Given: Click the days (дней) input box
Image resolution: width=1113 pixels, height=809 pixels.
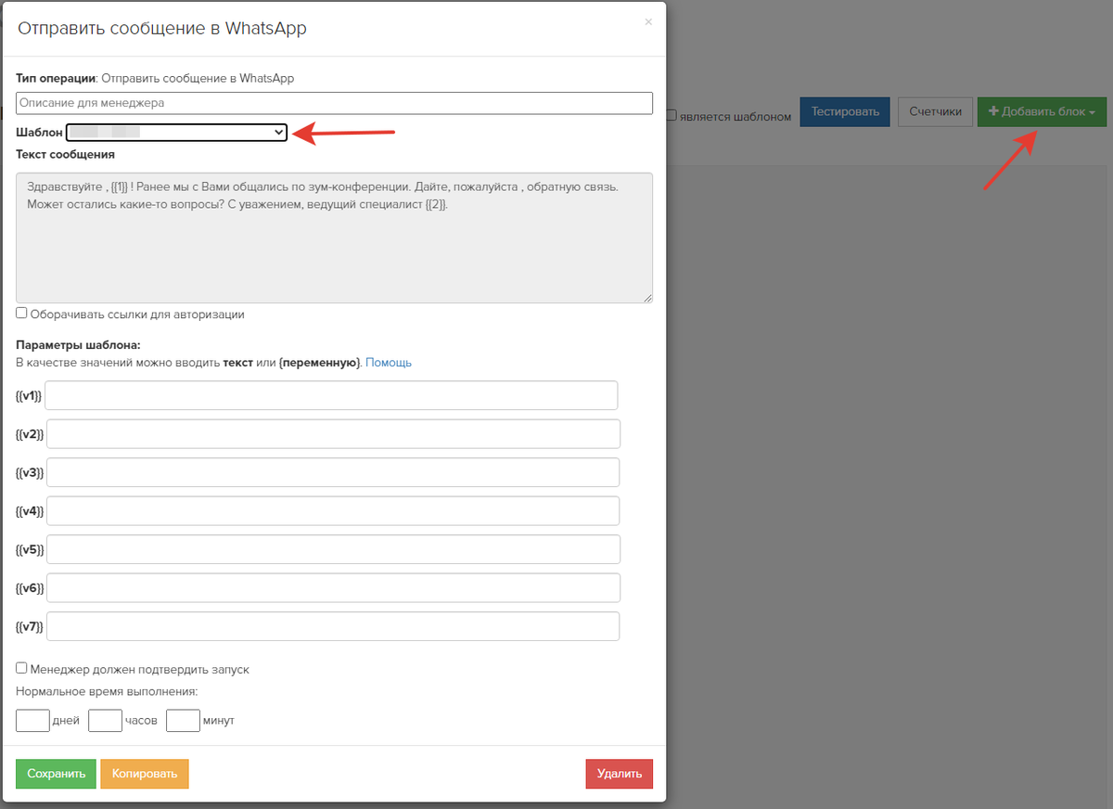Looking at the screenshot, I should coord(32,720).
